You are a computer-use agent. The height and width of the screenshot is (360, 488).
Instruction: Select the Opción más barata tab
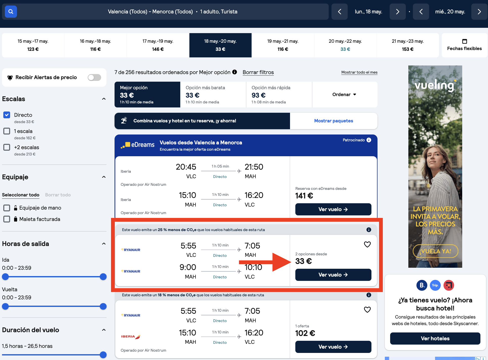pyautogui.click(x=213, y=95)
